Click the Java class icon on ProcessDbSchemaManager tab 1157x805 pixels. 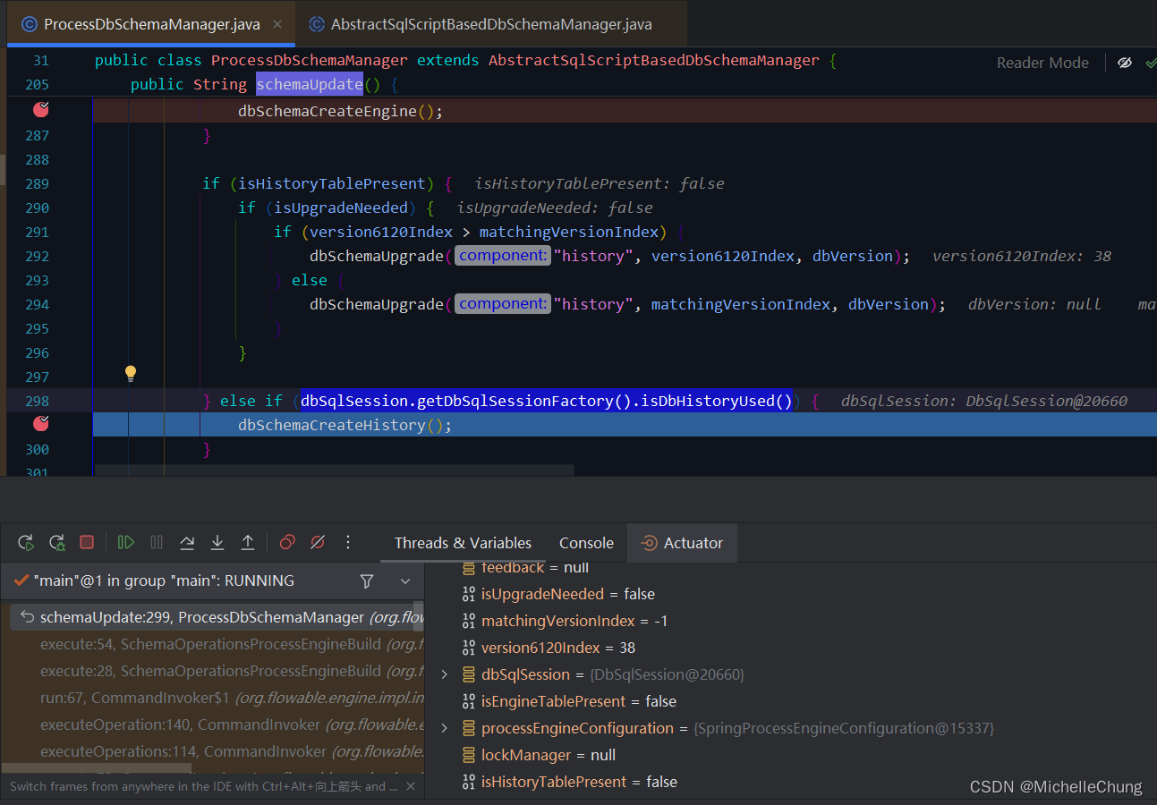point(29,24)
